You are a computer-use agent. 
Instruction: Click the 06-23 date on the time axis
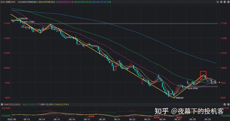pyautogui.click(x=147, y=119)
